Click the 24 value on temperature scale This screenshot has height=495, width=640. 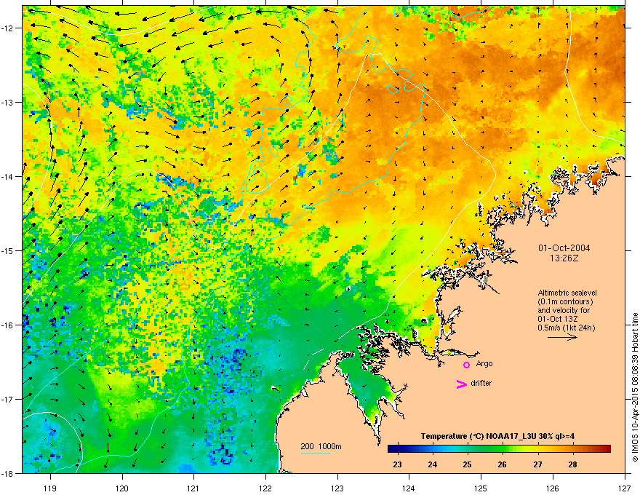point(433,464)
